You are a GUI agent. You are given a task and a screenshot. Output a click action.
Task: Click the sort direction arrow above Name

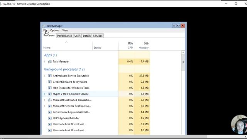pos(66,42)
